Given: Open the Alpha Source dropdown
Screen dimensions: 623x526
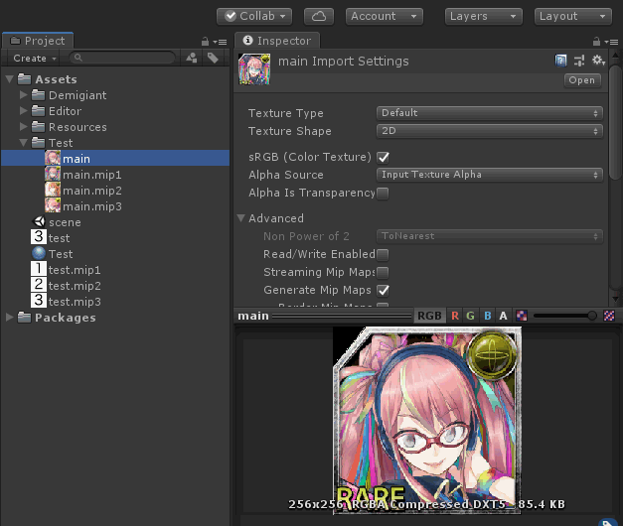Looking at the screenshot, I should [x=490, y=175].
